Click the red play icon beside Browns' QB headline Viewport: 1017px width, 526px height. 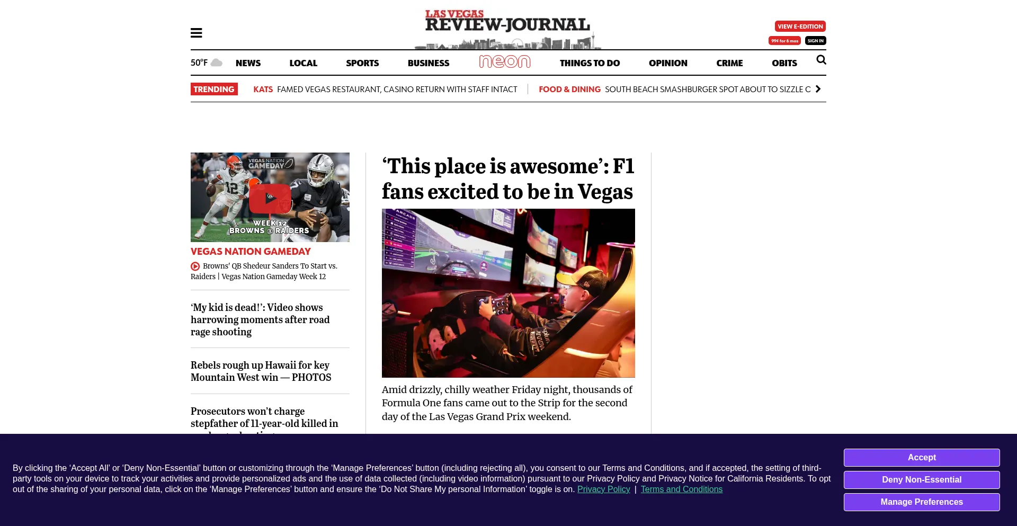coord(195,266)
